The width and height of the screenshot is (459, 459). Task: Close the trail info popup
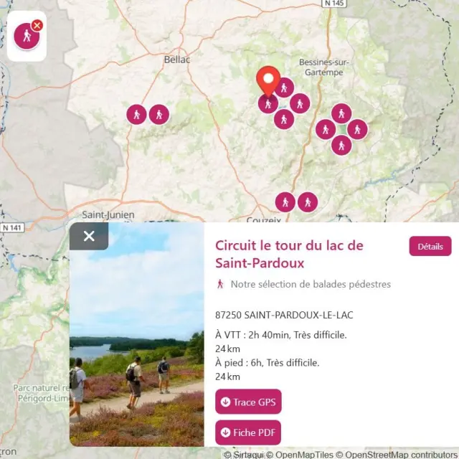click(x=89, y=236)
